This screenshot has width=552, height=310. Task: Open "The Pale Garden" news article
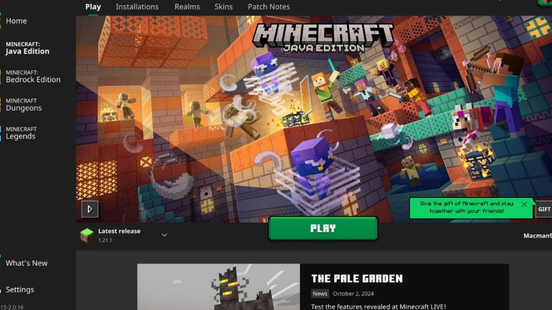pos(357,279)
